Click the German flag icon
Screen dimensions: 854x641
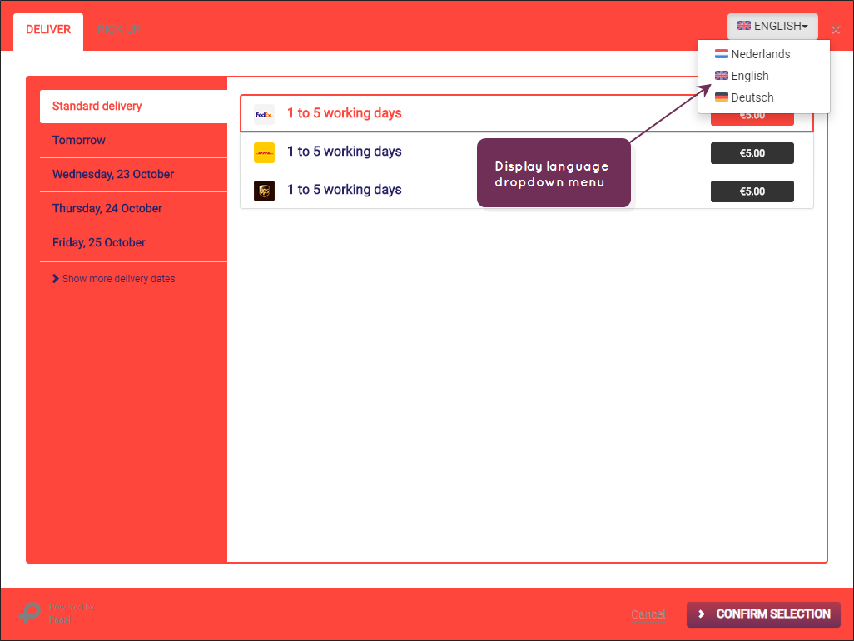(x=721, y=97)
